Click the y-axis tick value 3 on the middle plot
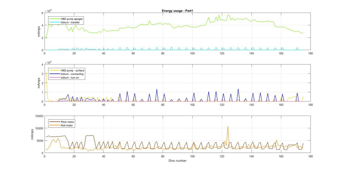This screenshot has height=172, width=343. tap(42, 74)
